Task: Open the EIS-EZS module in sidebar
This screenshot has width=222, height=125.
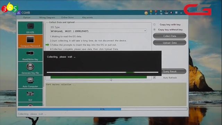Action: click(x=30, y=28)
